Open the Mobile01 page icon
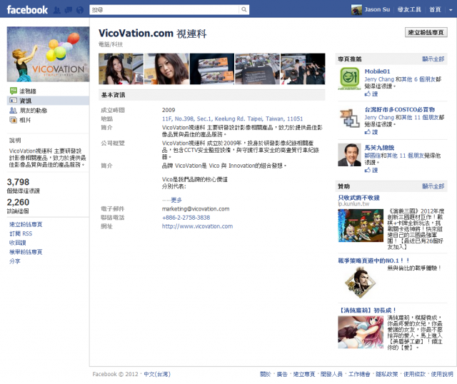Image resolution: width=457 pixels, height=384 pixels. pyautogui.click(x=349, y=78)
